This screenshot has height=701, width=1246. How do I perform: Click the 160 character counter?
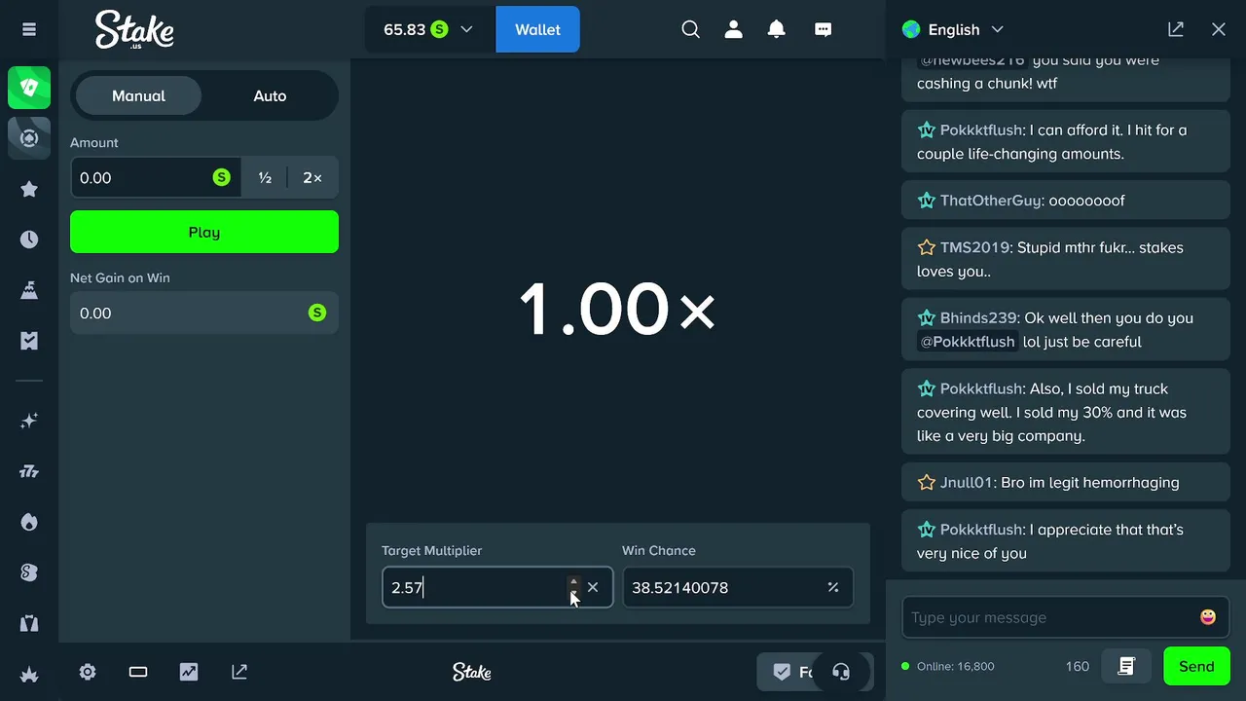1077,666
